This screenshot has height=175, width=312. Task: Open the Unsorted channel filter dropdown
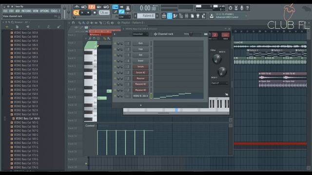pos(140,34)
